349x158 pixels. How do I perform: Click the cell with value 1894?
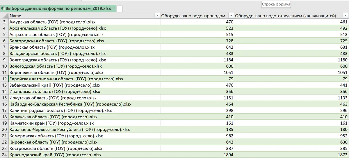[197, 155]
